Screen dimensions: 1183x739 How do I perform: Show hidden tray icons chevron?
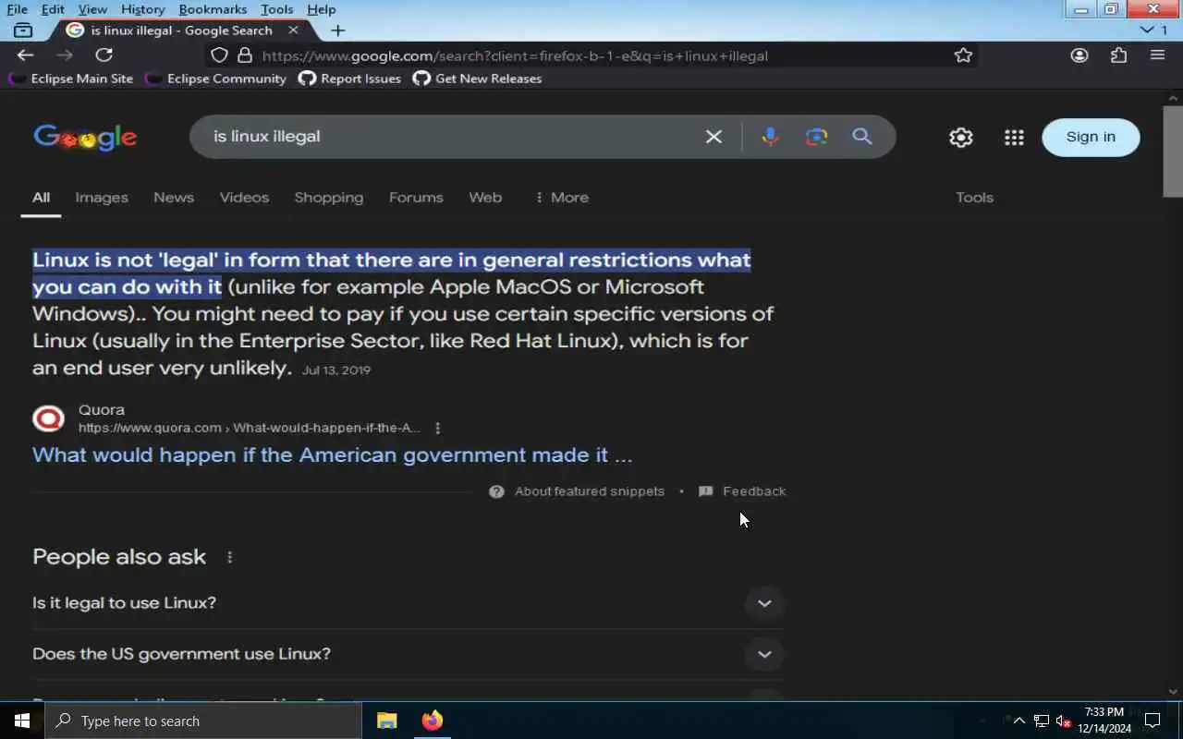pos(1018,721)
